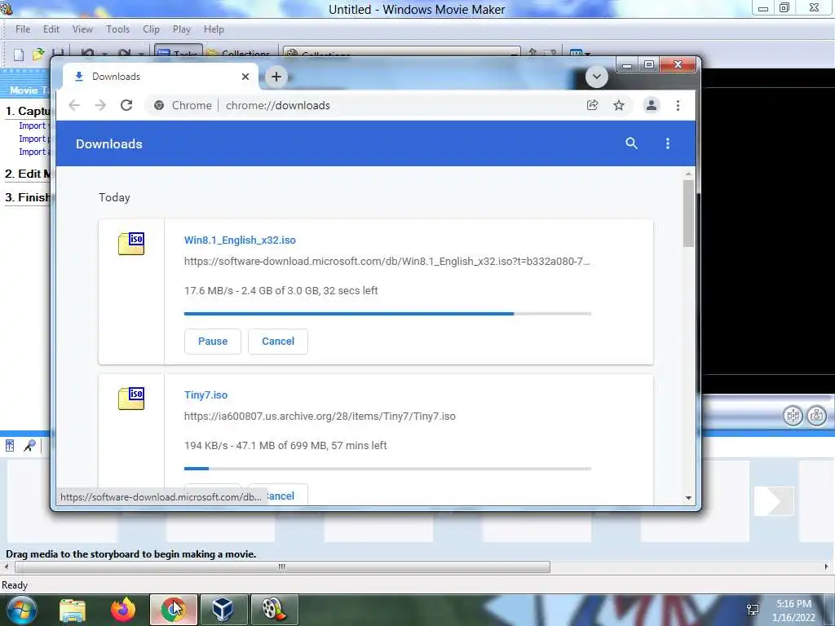
Task: Click the Tiny7 archive.org URL
Action: pos(320,417)
